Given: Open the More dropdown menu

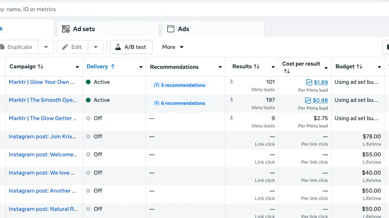Looking at the screenshot, I should pos(173,47).
